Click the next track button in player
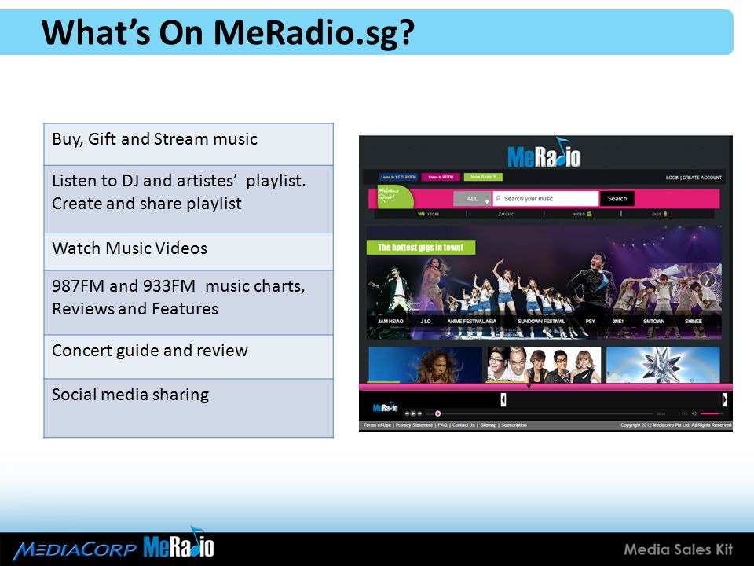 pyautogui.click(x=419, y=413)
